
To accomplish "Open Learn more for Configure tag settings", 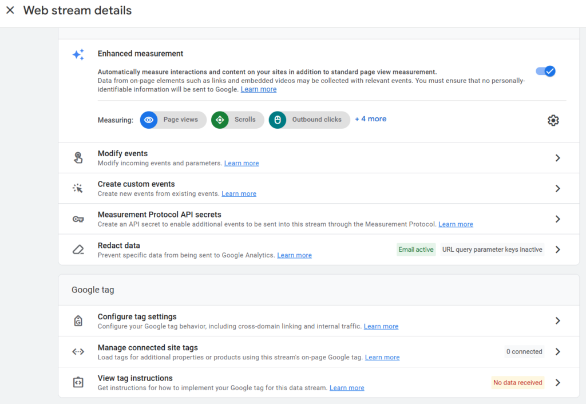I will point(381,326).
